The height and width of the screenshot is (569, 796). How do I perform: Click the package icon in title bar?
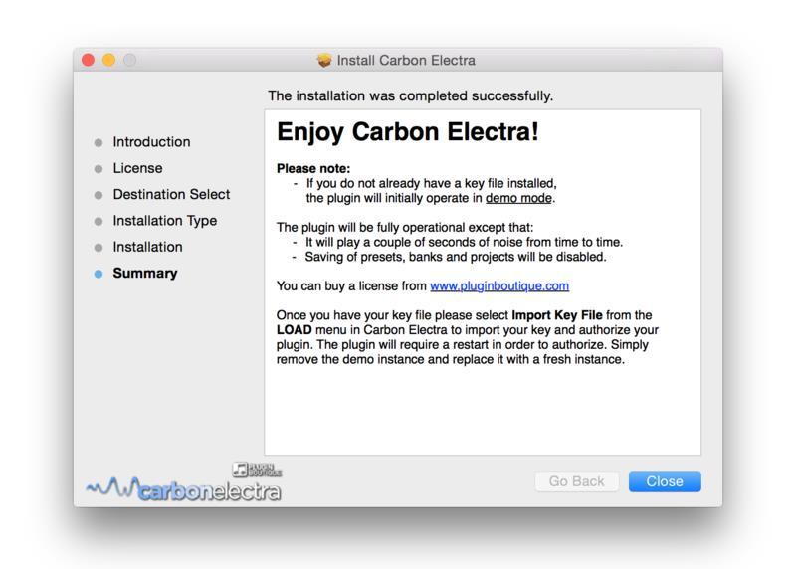point(324,60)
